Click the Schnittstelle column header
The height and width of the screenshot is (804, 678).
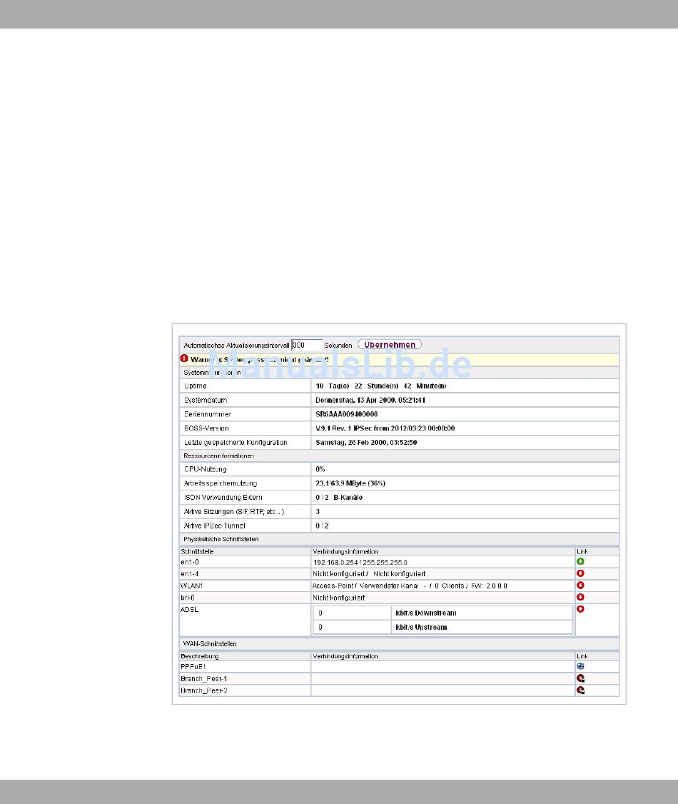[x=197, y=552]
